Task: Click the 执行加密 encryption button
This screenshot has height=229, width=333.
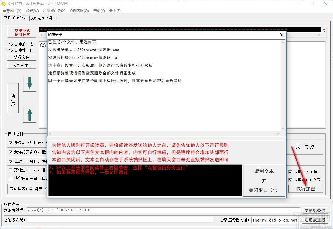Action: click(x=305, y=189)
